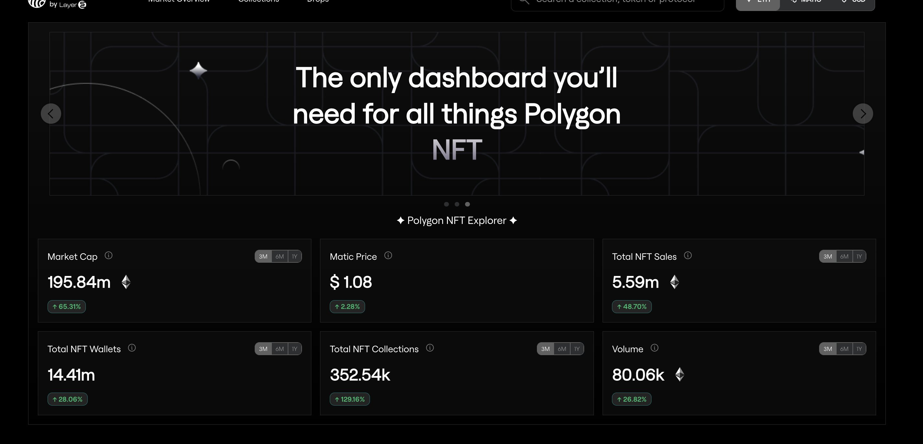
Task: Open the Total NFT Collections info icon
Action: [430, 348]
